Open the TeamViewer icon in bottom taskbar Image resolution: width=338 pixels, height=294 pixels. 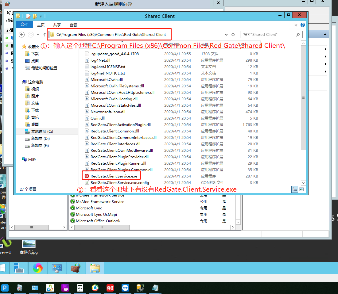pos(125,288)
